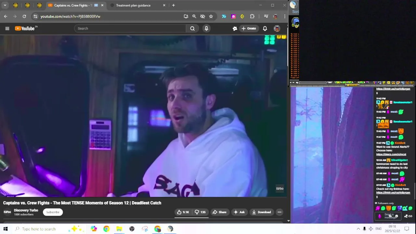The image size is (416, 234).
Task: Reload the YouTube page
Action: click(x=24, y=16)
